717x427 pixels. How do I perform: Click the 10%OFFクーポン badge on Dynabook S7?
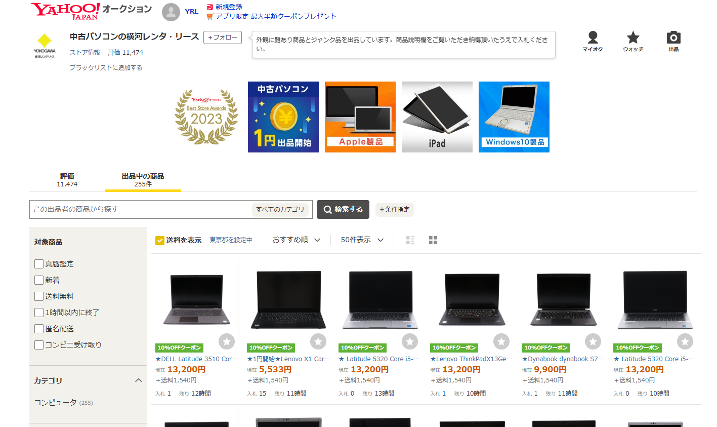[x=546, y=348]
